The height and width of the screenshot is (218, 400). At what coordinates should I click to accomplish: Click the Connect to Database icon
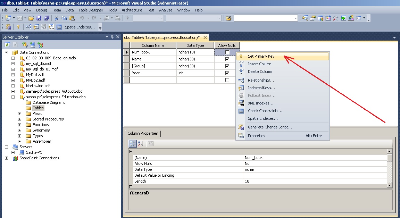(x=25, y=45)
